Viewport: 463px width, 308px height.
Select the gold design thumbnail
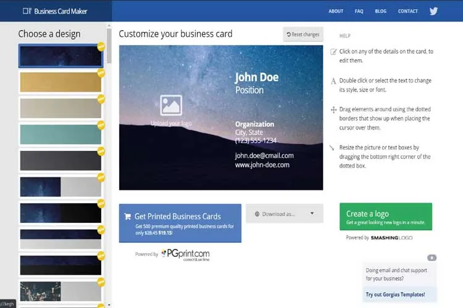point(60,82)
